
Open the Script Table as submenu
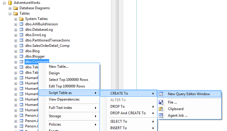[x=69, y=93]
